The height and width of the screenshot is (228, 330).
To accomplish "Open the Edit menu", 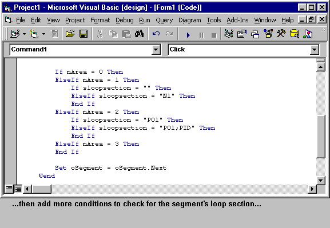I will (x=36, y=20).
